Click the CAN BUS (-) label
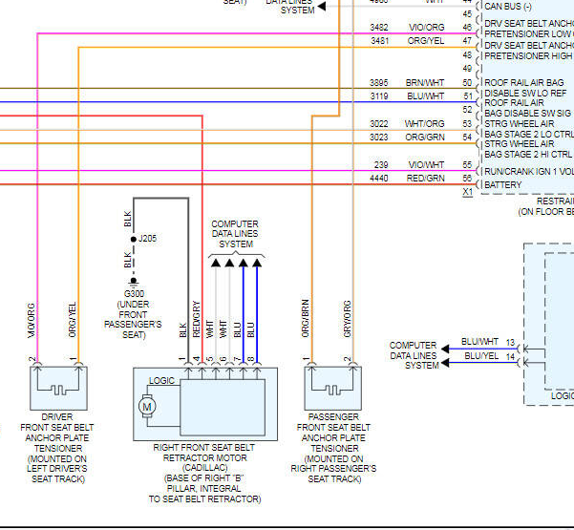 click(508, 7)
